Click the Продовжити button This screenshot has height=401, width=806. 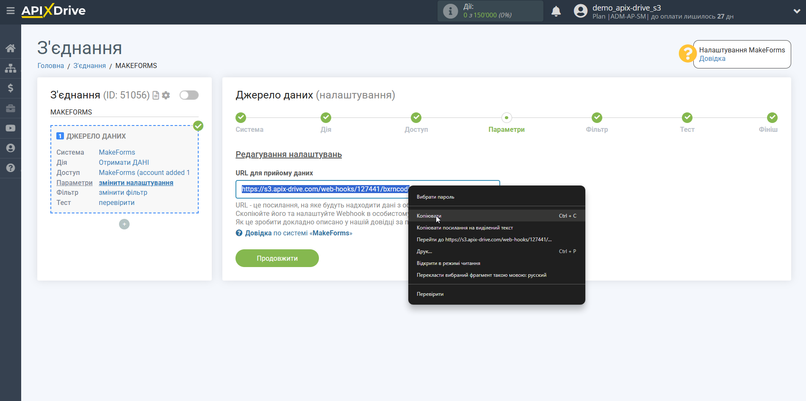click(x=277, y=258)
